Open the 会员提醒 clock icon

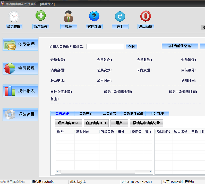click(14, 16)
